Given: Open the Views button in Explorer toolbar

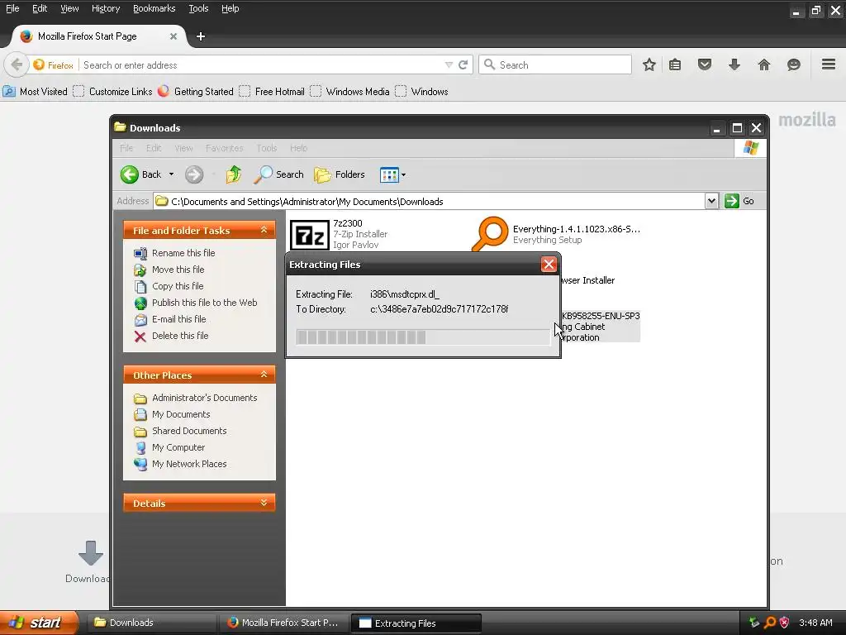Looking at the screenshot, I should point(389,174).
